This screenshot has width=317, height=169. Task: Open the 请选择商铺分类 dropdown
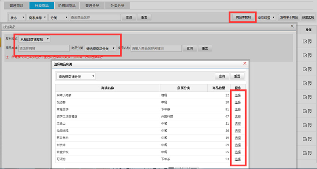76,76
